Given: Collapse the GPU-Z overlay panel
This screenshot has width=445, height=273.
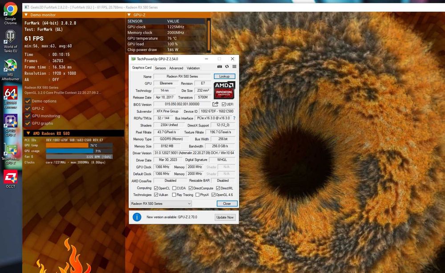Looking at the screenshot, I should 129,15.
